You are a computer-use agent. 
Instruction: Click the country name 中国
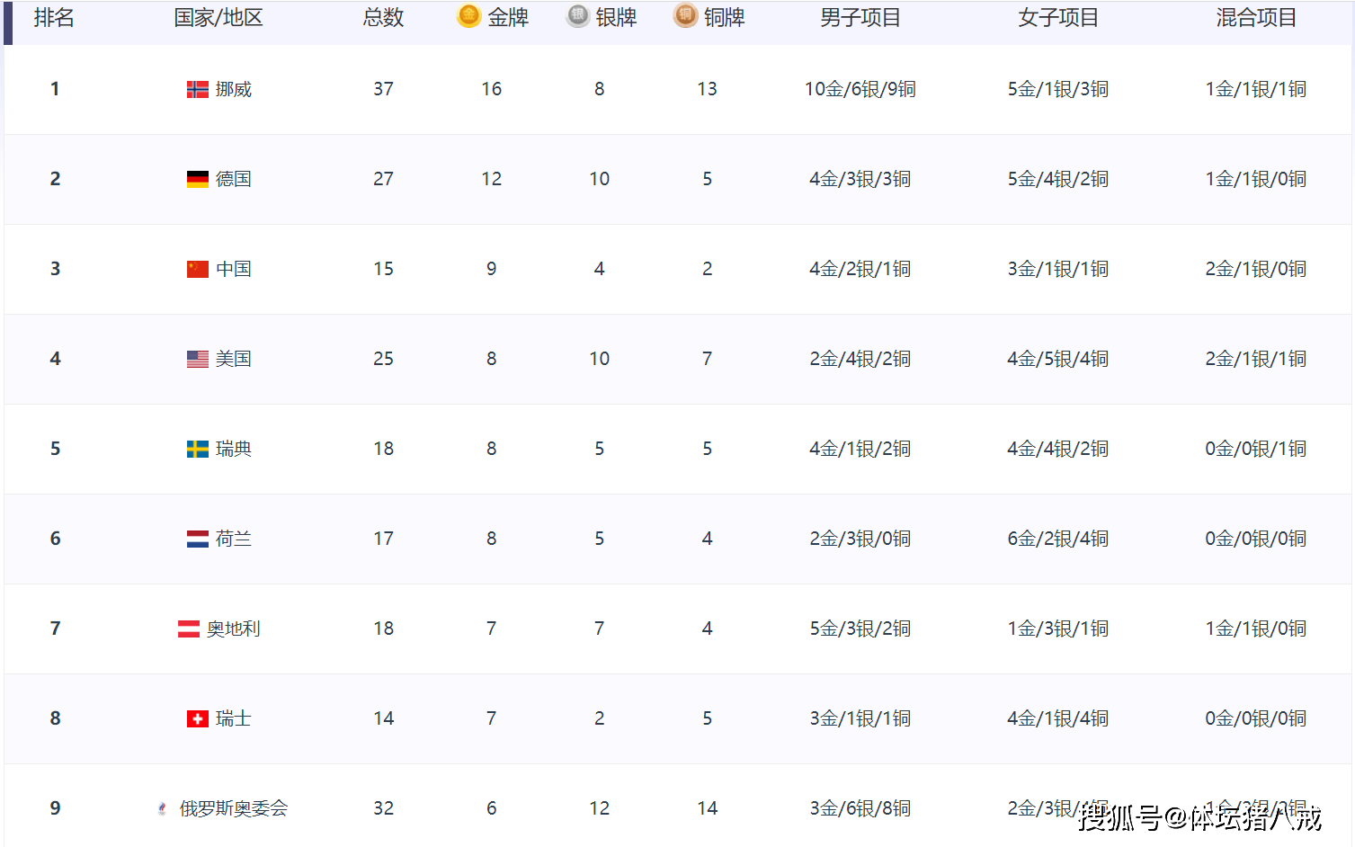point(234,269)
